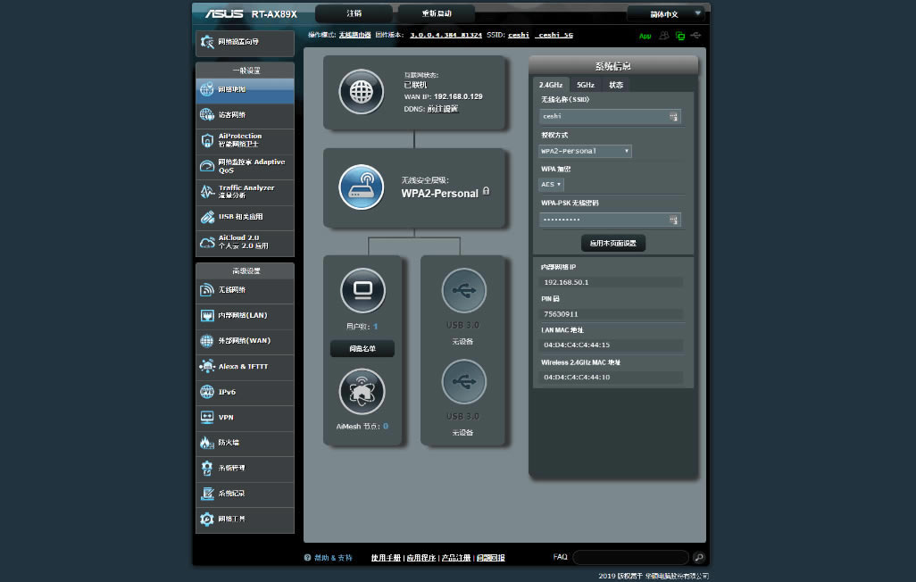Click the upper USB 3.0 icon

click(463, 290)
